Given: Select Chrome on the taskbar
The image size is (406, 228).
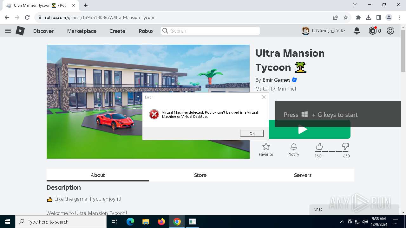Looking at the screenshot, I should tap(177, 222).
